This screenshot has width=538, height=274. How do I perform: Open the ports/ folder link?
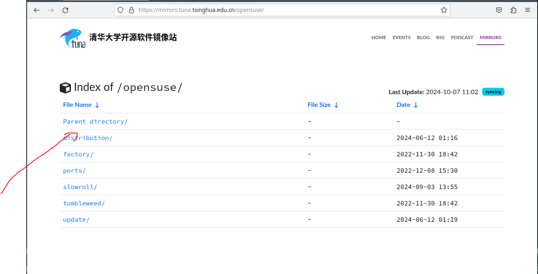pos(75,171)
